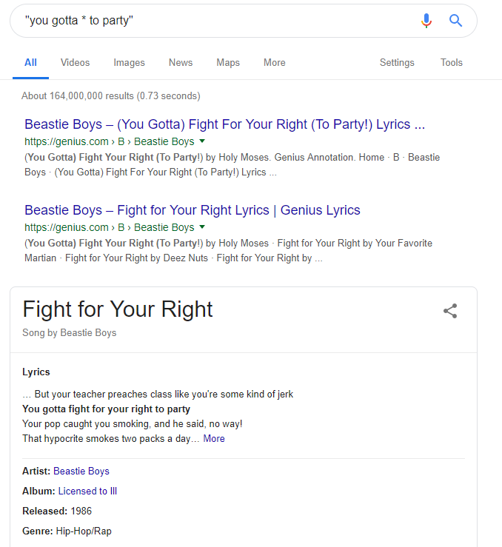The width and height of the screenshot is (502, 547).
Task: Select the Maps tab
Action: coord(228,63)
